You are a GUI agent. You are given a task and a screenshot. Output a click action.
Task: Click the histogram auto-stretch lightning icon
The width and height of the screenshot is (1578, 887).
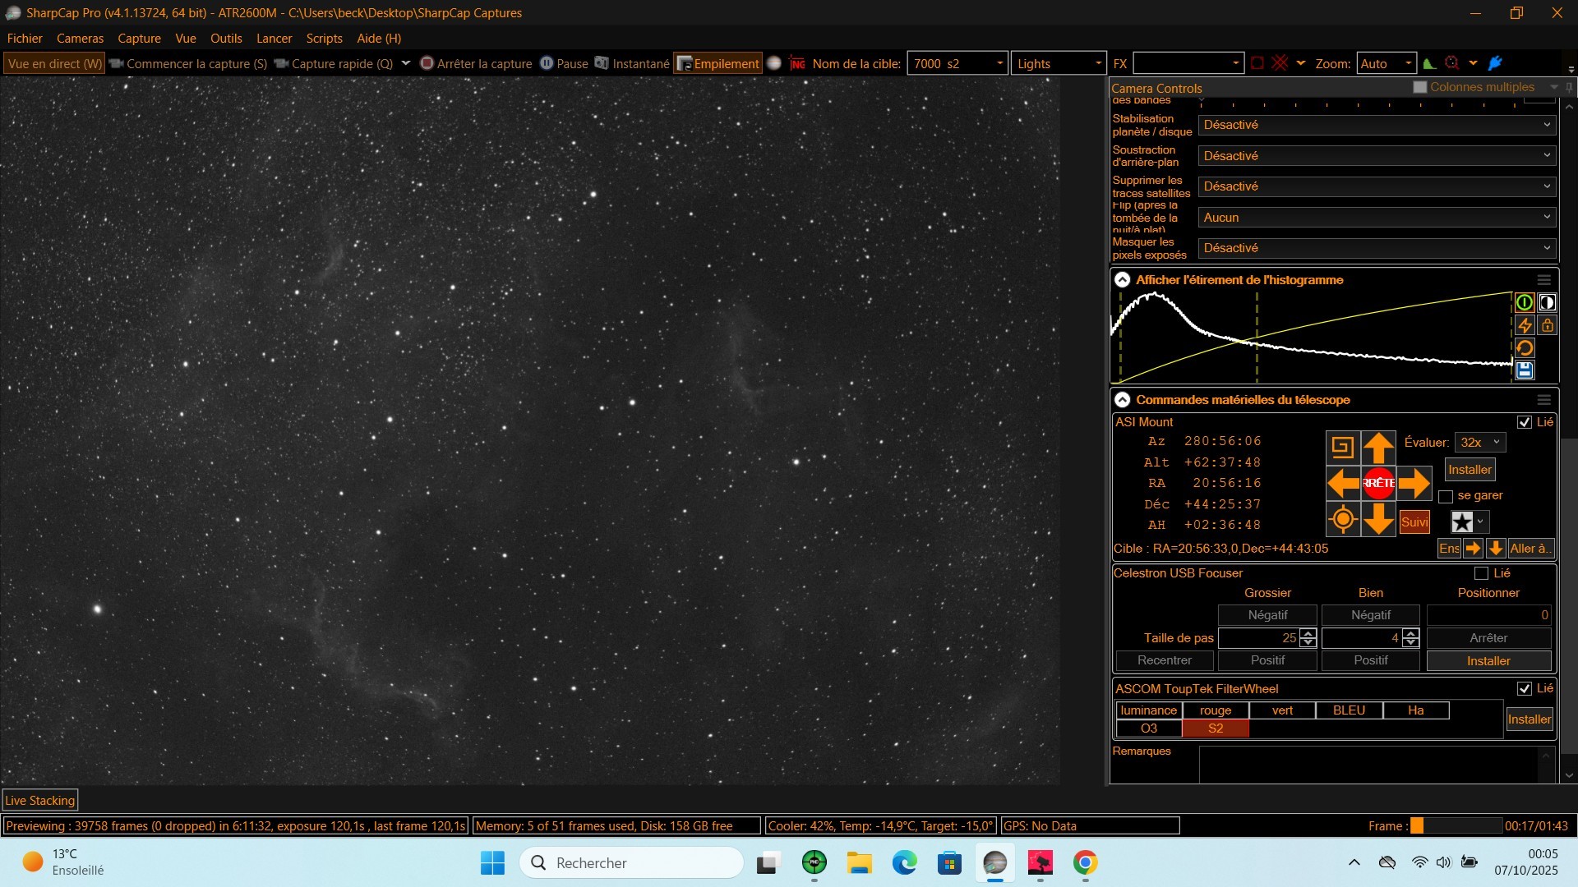coord(1525,326)
